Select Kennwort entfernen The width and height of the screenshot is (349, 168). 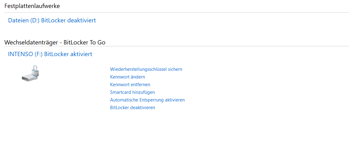130,85
